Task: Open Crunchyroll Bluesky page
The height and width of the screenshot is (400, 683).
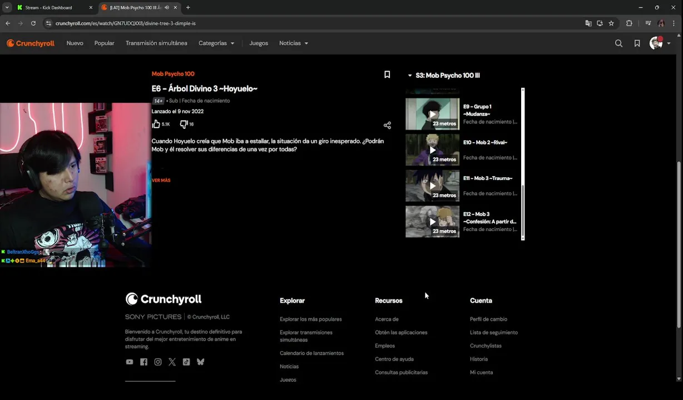Action: pyautogui.click(x=200, y=362)
